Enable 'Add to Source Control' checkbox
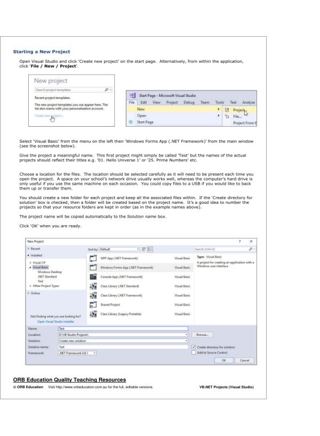 click(x=194, y=352)
